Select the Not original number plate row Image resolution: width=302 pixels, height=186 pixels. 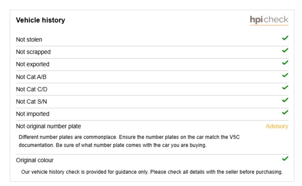point(152,126)
